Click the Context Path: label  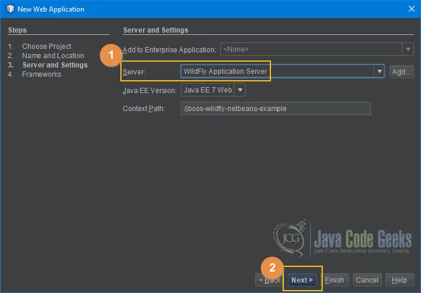[x=144, y=109]
